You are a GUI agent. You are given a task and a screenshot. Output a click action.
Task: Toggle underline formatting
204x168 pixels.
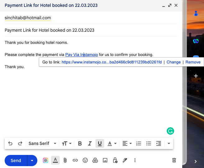pos(100,143)
